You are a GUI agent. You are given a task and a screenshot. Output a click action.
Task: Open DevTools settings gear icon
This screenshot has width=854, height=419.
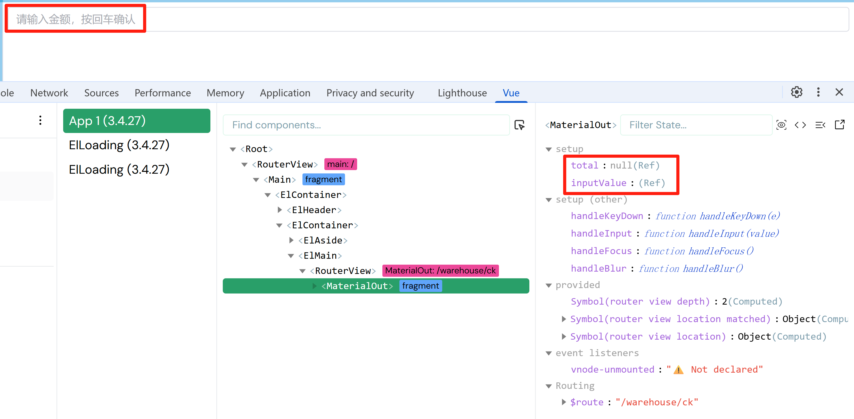(797, 92)
